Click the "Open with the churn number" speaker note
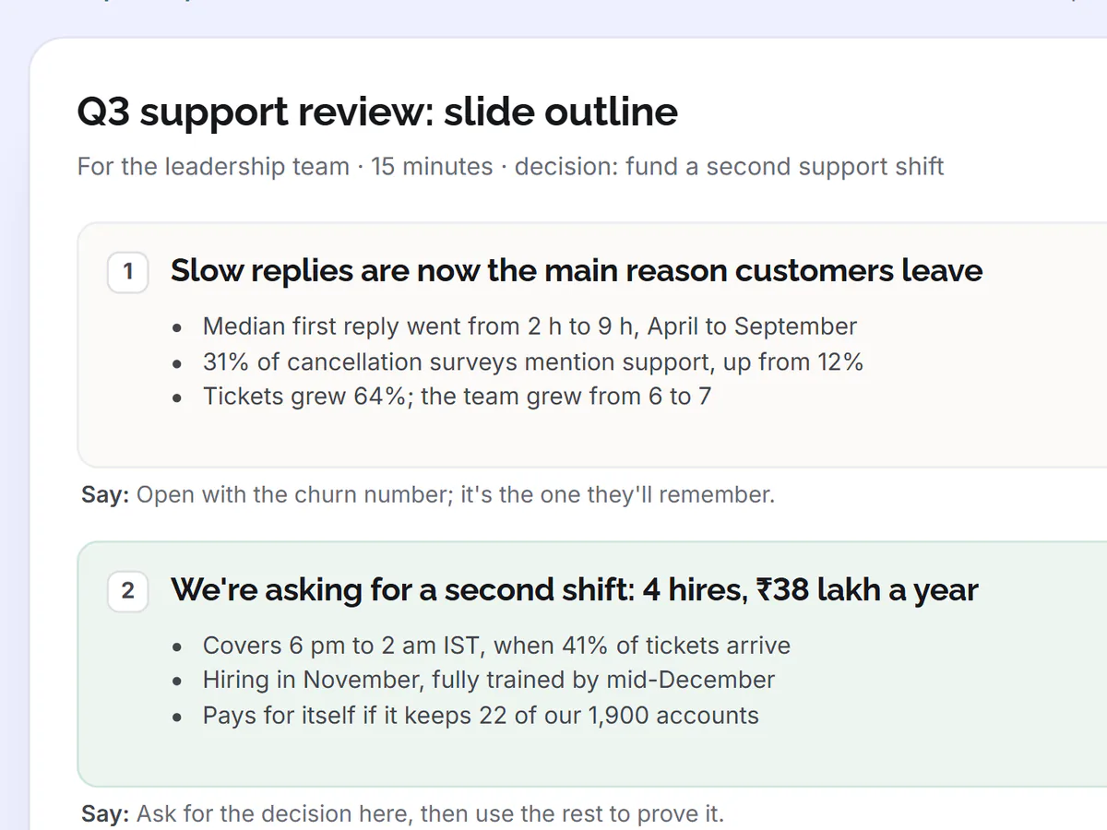 point(456,495)
